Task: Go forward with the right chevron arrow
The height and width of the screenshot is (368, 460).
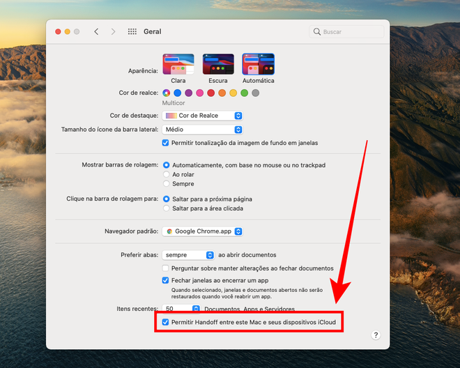Action: tap(113, 31)
